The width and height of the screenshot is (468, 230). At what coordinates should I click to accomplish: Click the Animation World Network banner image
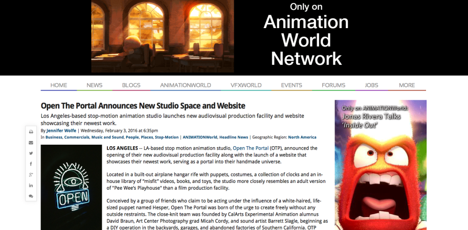(163, 36)
